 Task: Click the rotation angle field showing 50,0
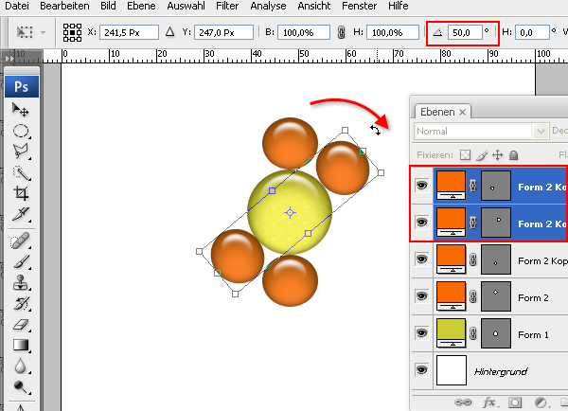point(463,32)
